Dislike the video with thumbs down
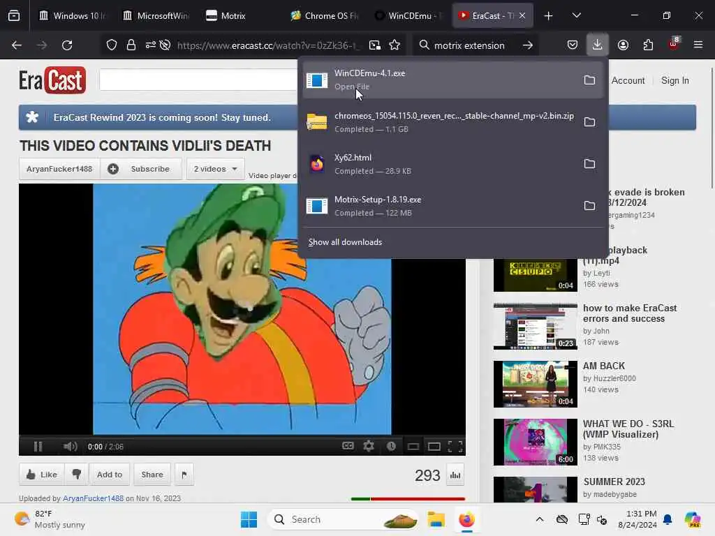This screenshot has height=536, width=715. pyautogui.click(x=76, y=475)
